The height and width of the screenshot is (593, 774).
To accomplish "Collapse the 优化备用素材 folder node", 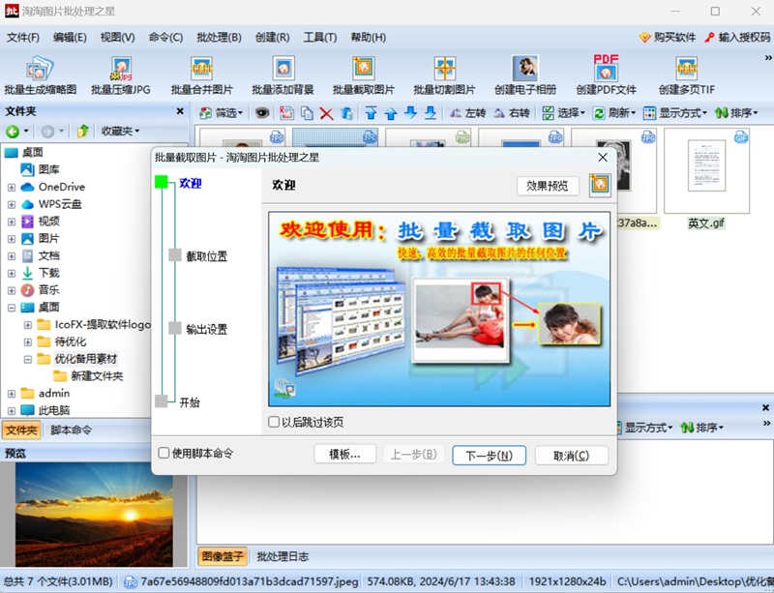I will tap(28, 360).
